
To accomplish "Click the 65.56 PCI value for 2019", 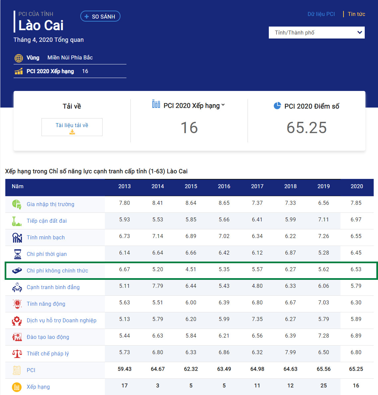I will (x=324, y=369).
